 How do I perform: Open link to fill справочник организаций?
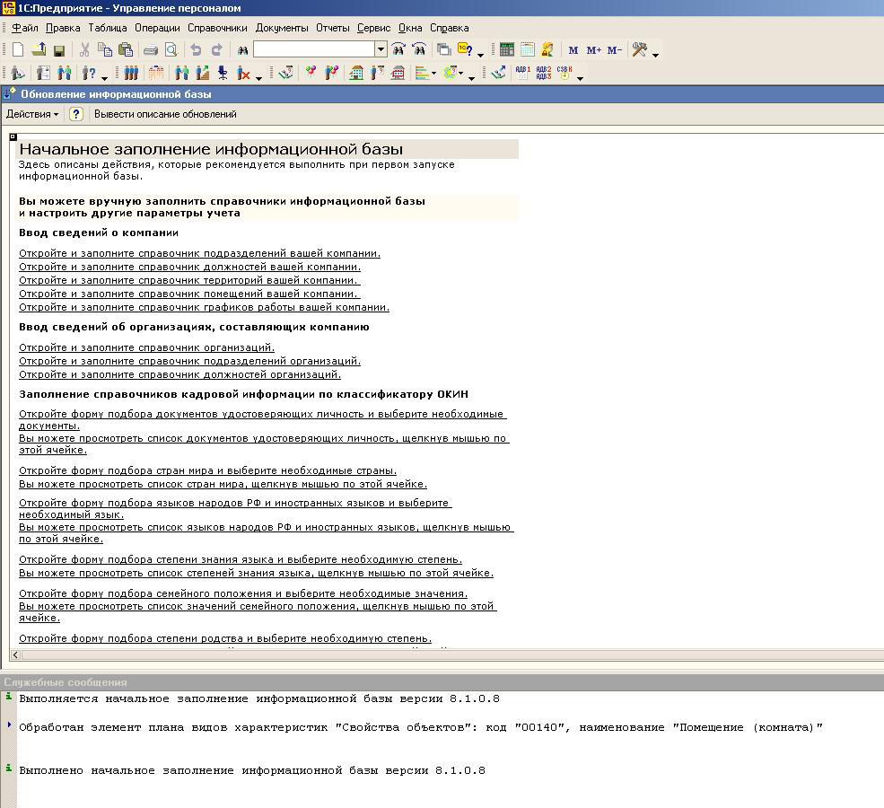[x=147, y=347]
